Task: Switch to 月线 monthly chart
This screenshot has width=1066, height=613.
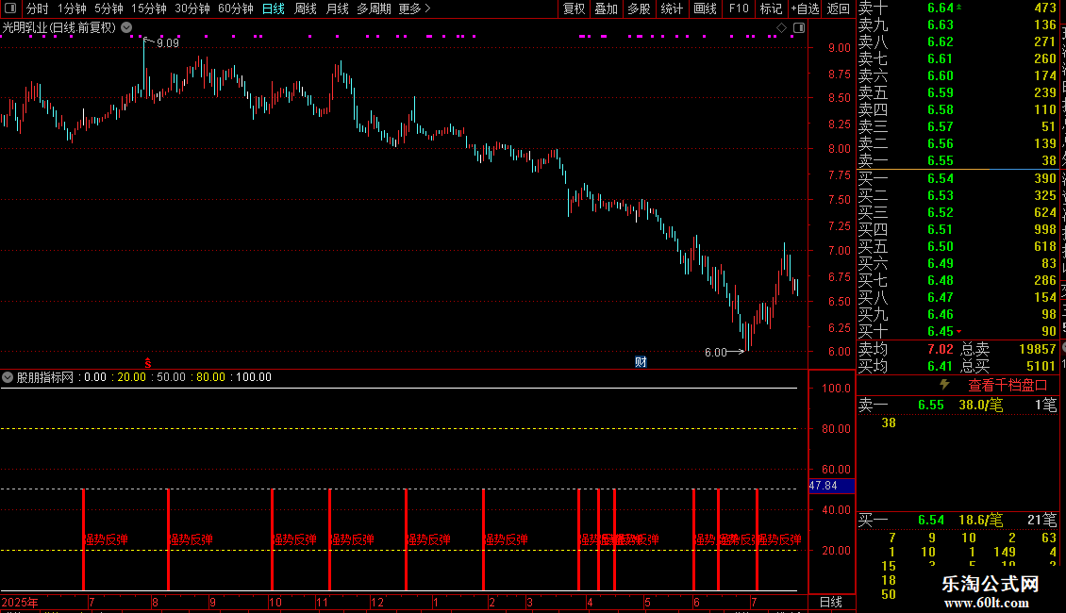Action: click(337, 8)
